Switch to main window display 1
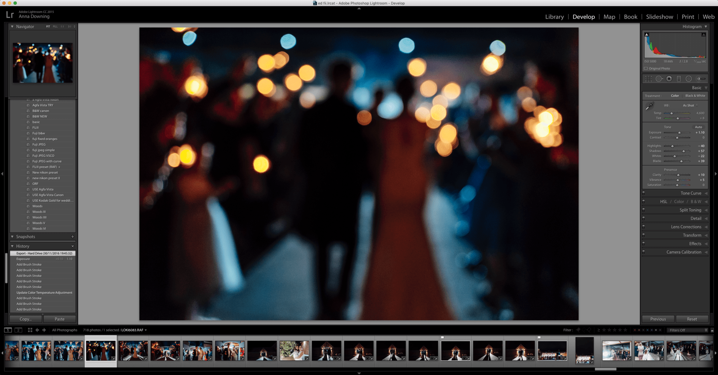The width and height of the screenshot is (718, 375). [x=8, y=330]
